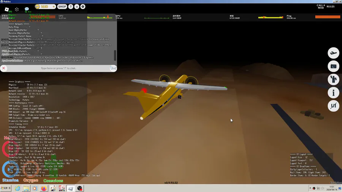
Task: Click the gold coin balance display
Action: pyautogui.click(x=45, y=6)
